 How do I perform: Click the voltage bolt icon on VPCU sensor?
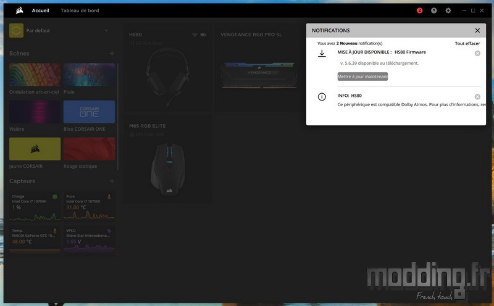(x=109, y=231)
